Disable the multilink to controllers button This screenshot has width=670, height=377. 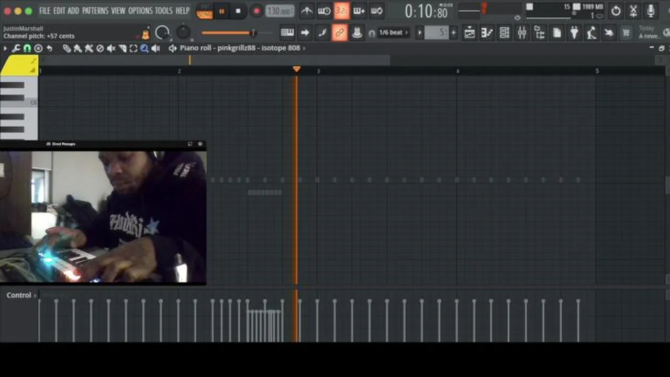click(x=339, y=33)
